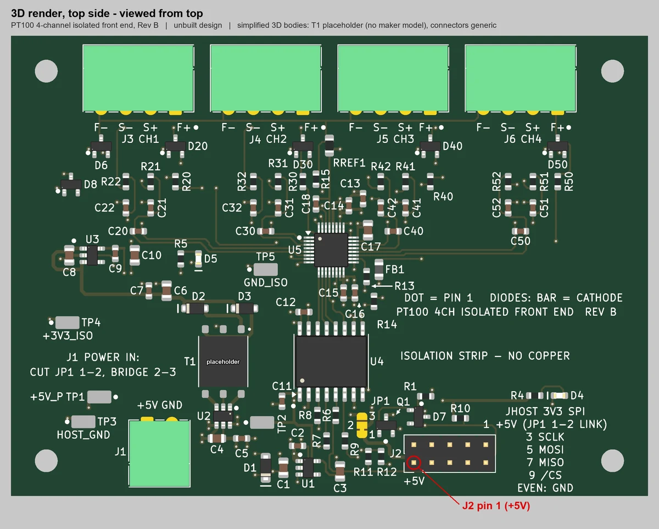Pick the J5 CH3 green terminal block
Viewport: 659px width, 529px height.
pyautogui.click(x=393, y=77)
